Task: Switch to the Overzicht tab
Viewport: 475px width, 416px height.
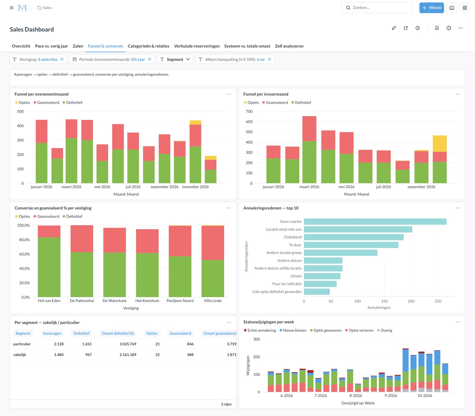Action: click(21, 46)
